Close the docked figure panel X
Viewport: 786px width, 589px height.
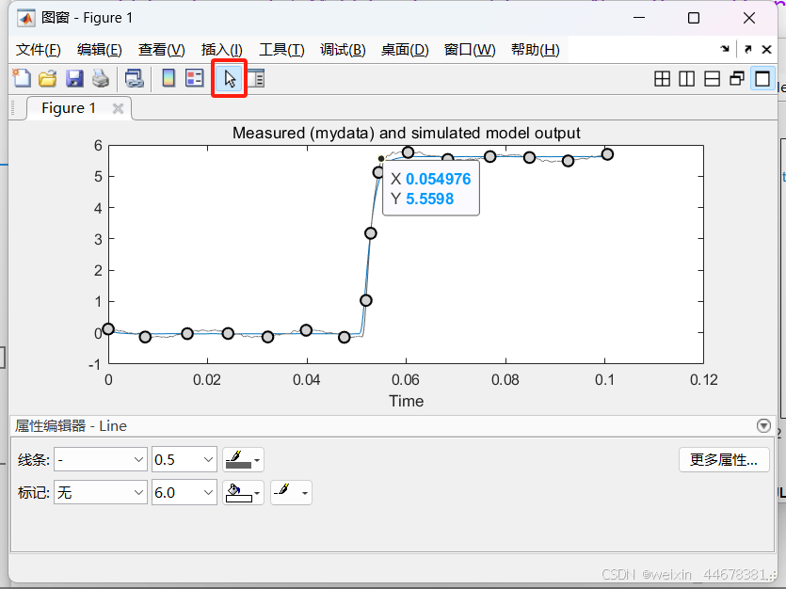coord(766,49)
